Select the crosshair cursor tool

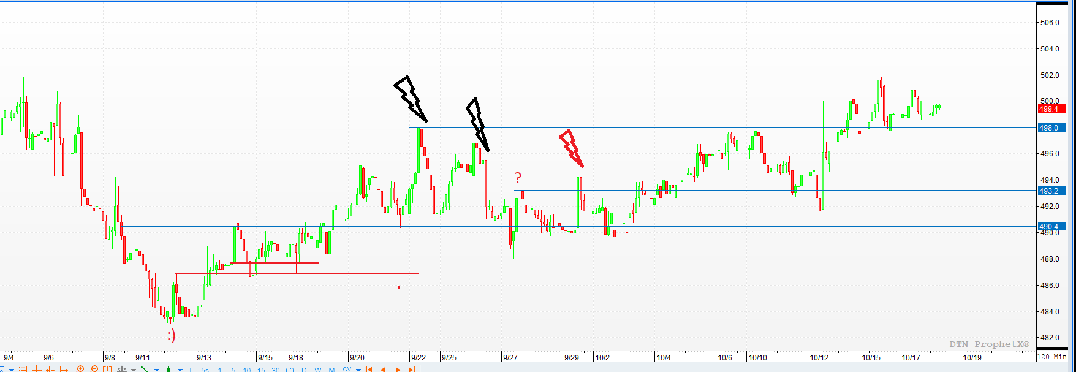(x=36, y=369)
